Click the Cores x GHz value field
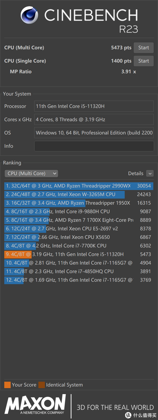Screen dimensions: 158x420 coord(94,120)
